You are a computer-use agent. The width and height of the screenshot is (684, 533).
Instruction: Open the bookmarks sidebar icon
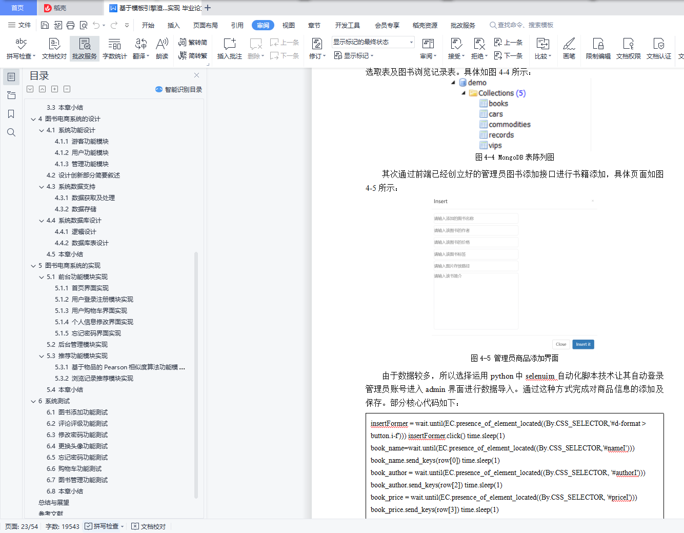[11, 114]
